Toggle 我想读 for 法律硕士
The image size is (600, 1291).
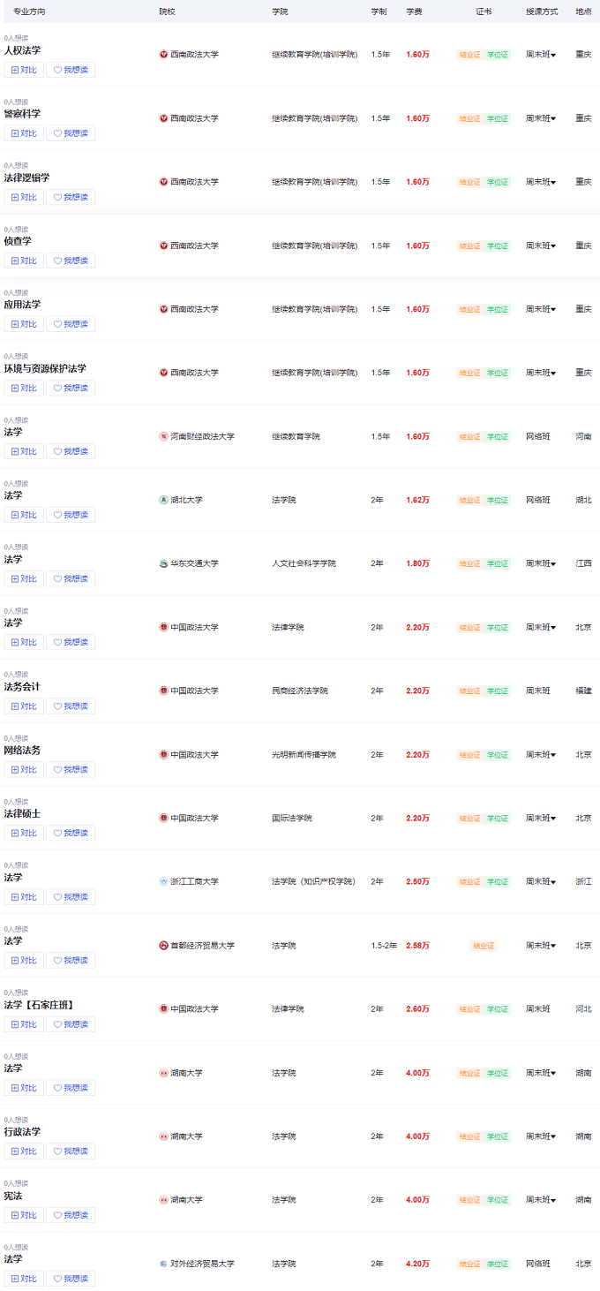tap(71, 834)
